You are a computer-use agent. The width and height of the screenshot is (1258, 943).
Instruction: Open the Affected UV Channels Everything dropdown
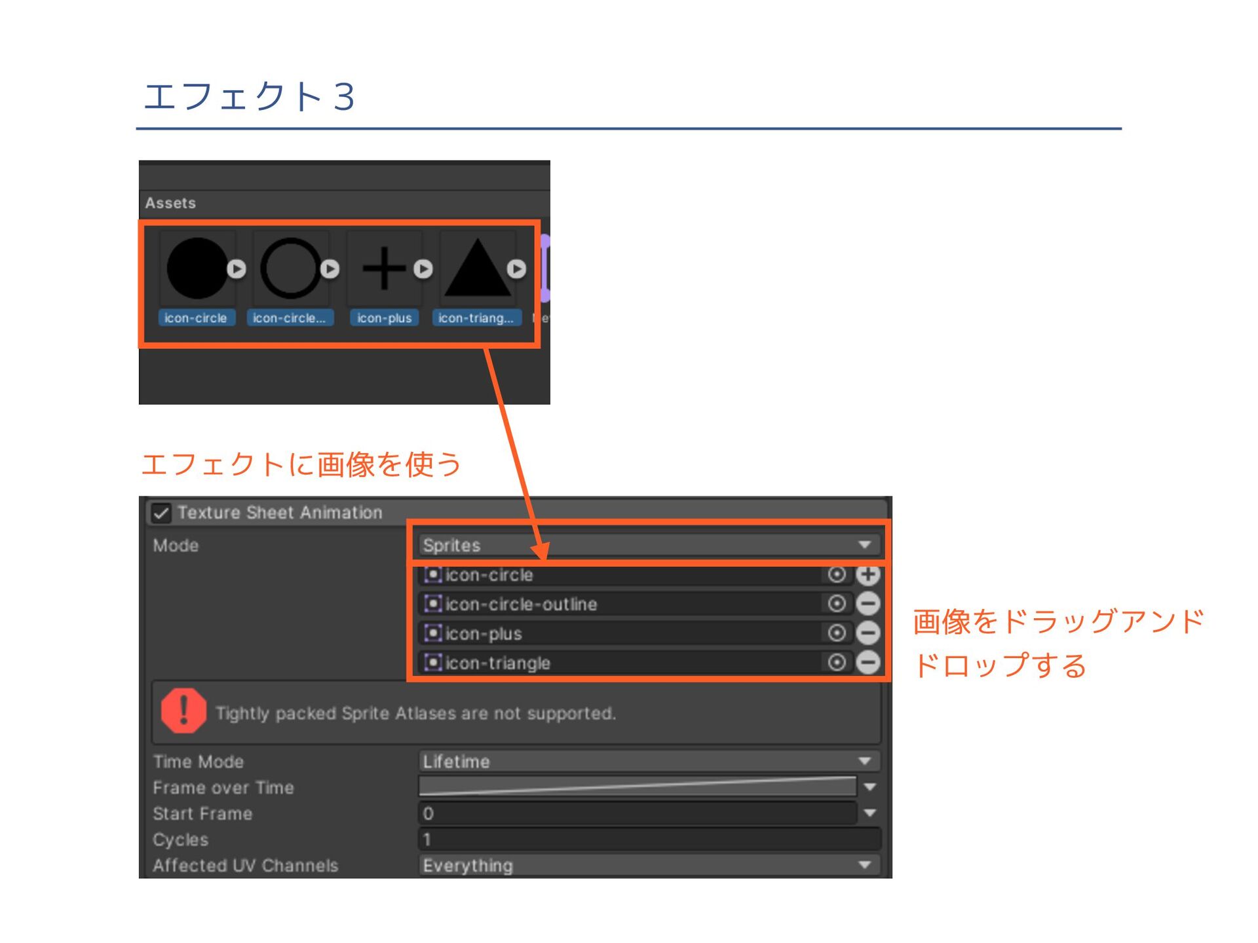647,866
